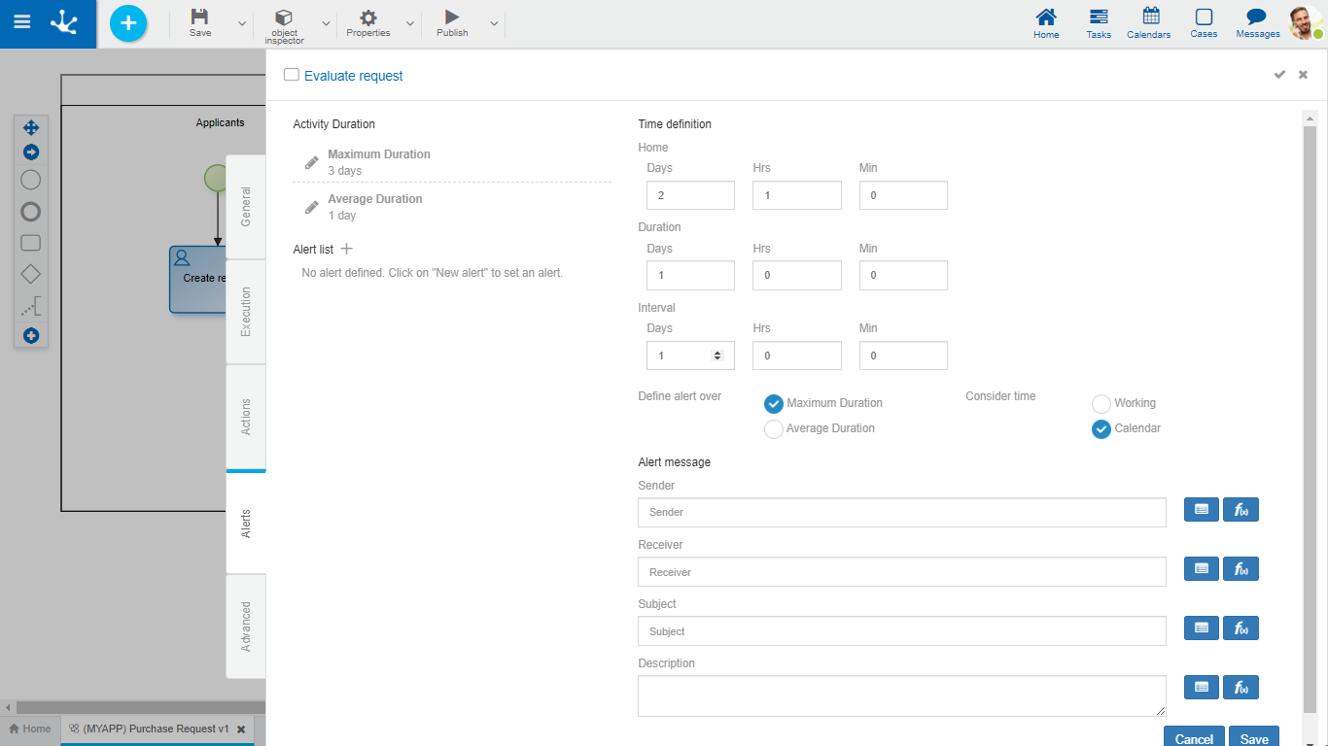1328x746 pixels.
Task: Select the Average Duration radio option
Action: pyautogui.click(x=774, y=429)
